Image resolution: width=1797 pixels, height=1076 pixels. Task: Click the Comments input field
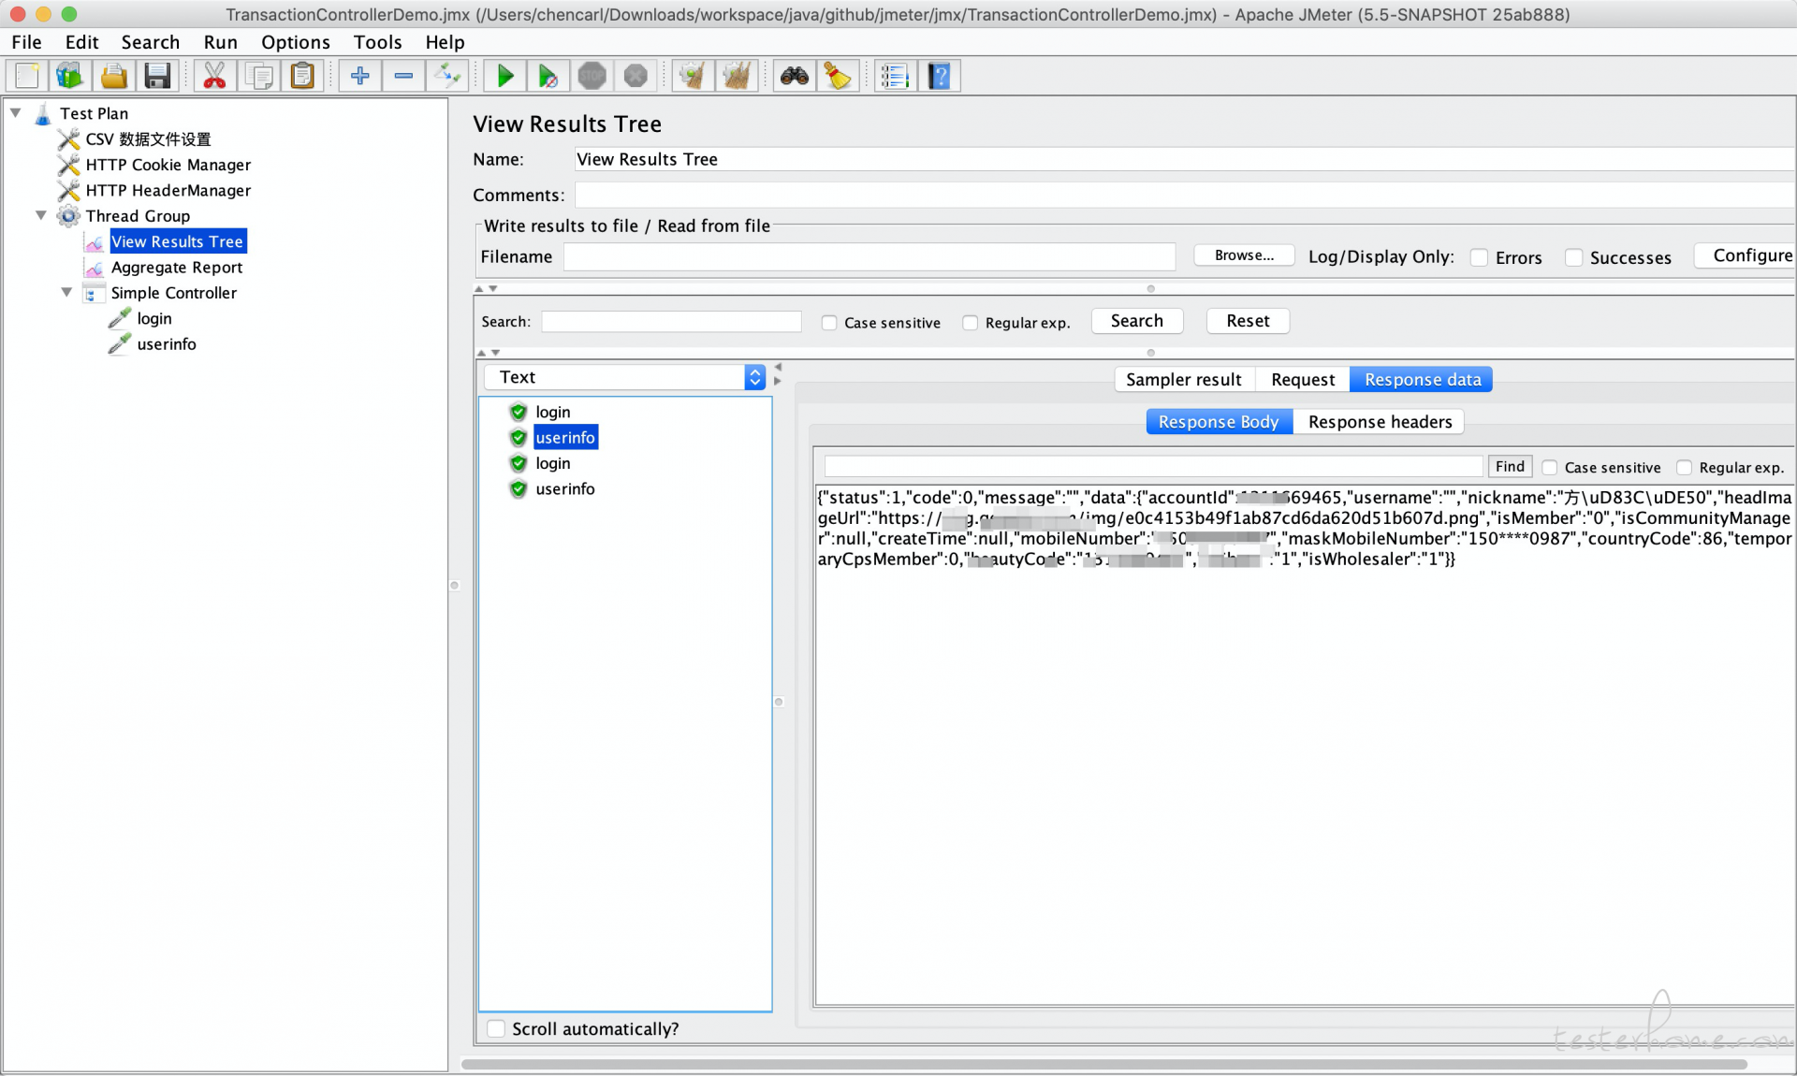pos(1184,195)
